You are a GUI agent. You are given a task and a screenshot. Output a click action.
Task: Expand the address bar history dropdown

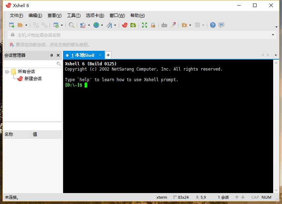(x=273, y=35)
